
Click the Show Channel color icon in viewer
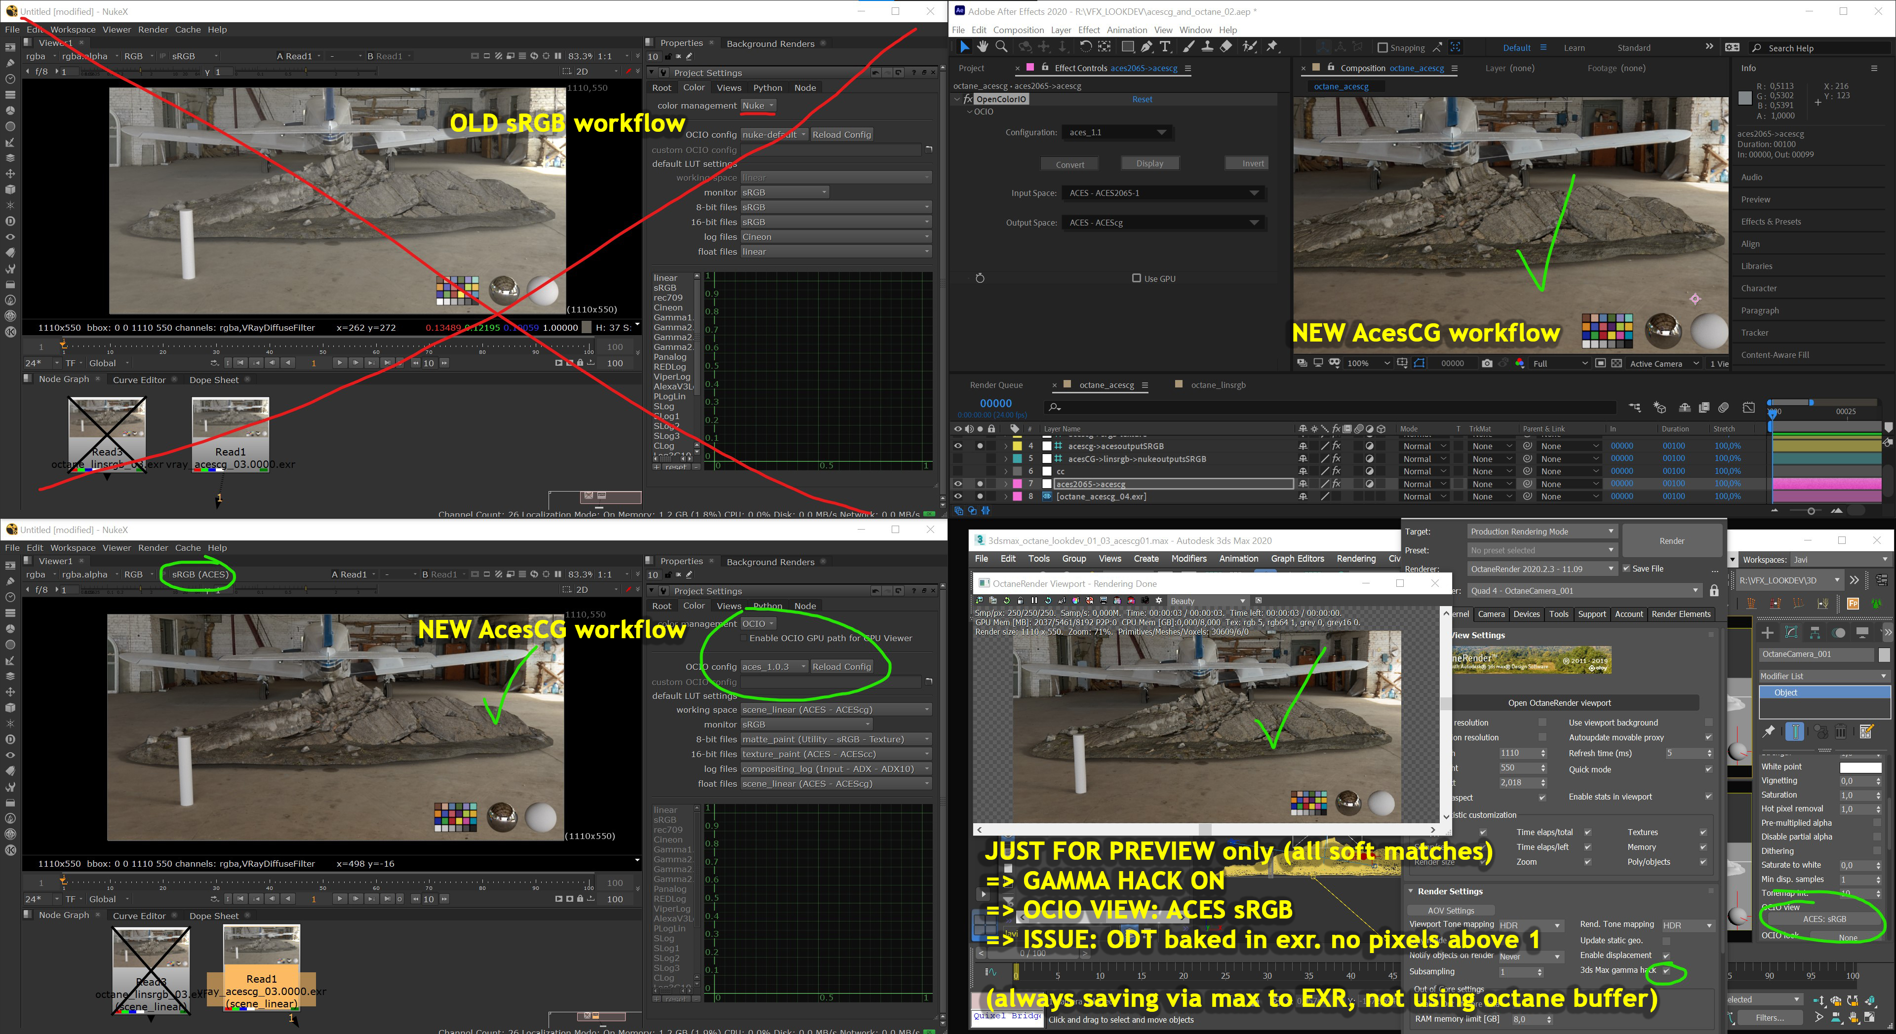(1519, 364)
